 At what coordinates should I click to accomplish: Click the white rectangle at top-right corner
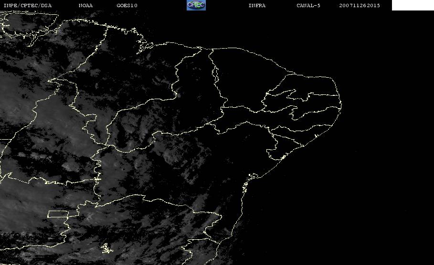[x=413, y=5]
